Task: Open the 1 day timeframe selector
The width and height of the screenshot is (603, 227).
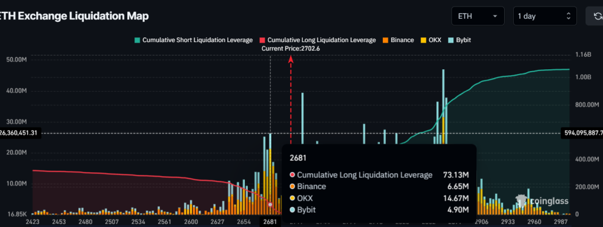Action: point(545,16)
